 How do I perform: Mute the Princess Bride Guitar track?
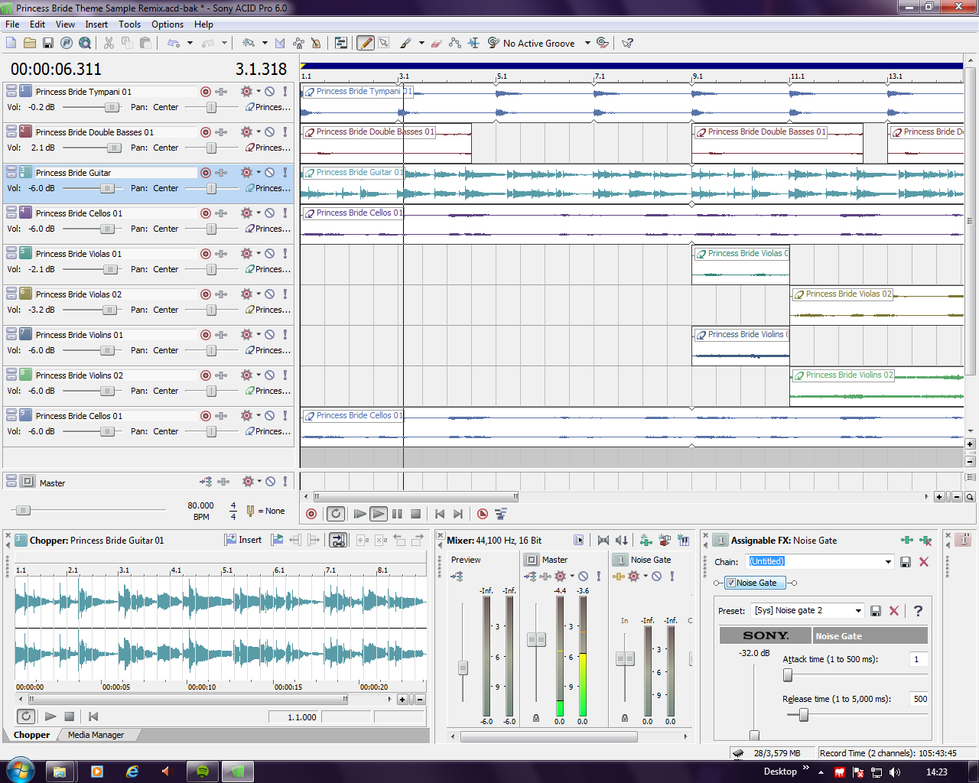(270, 173)
